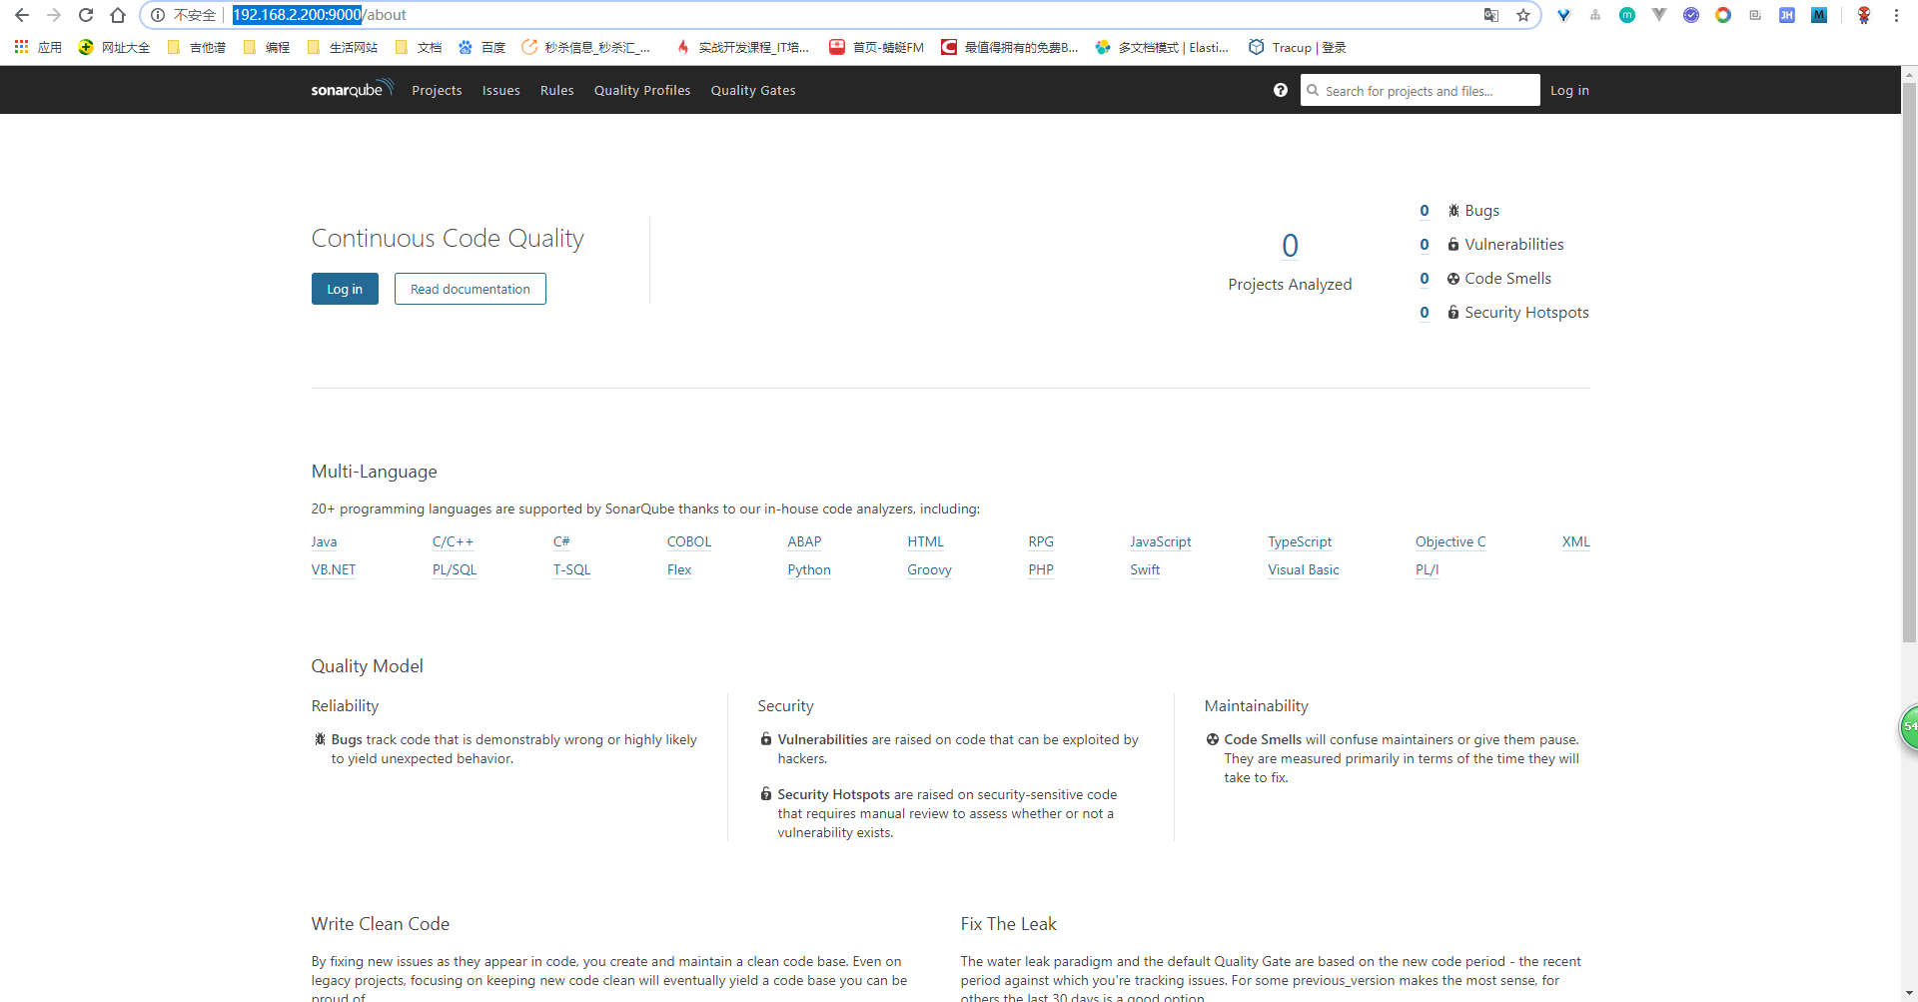Reload the page with refresh icon
The image size is (1918, 1002).
[86, 15]
